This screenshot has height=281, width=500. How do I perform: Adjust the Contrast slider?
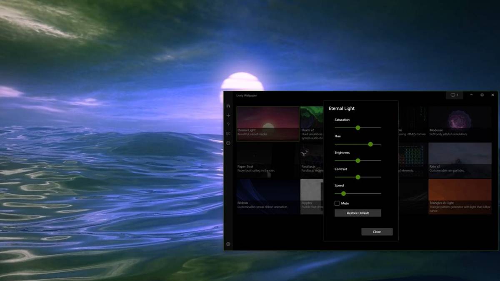(357, 177)
